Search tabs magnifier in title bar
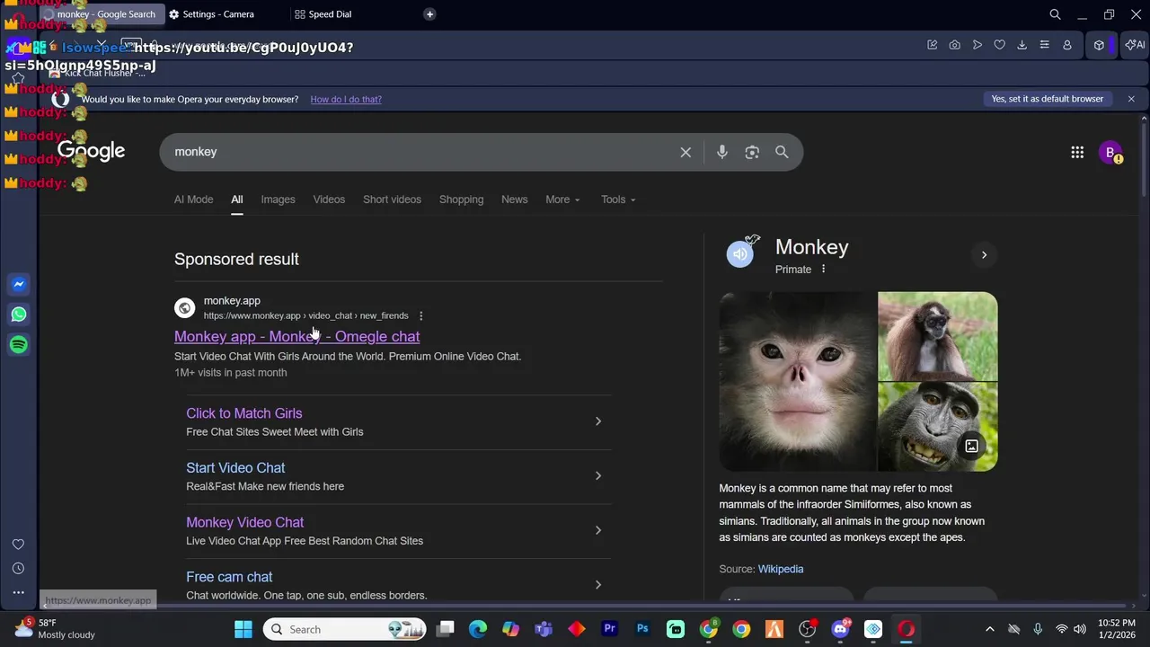The width and height of the screenshot is (1150, 647). [x=1055, y=14]
